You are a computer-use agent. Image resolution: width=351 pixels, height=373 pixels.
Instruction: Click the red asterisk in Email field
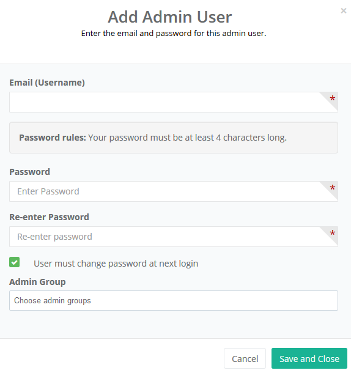click(x=333, y=98)
